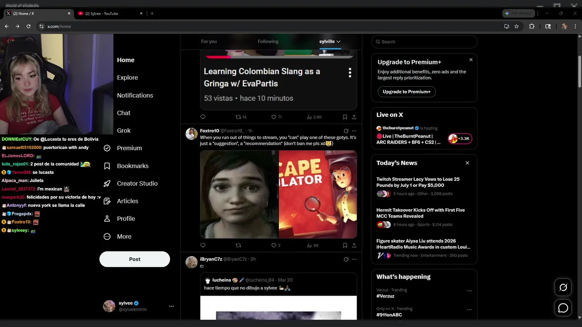Screen dimensions: 582x327
Task: Open the floating Grok button
Action: tap(563, 287)
